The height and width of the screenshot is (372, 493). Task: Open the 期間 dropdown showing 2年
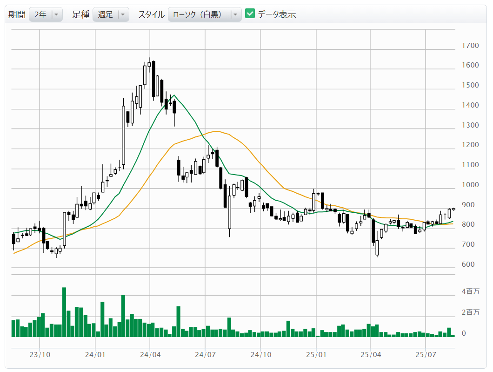pos(46,14)
